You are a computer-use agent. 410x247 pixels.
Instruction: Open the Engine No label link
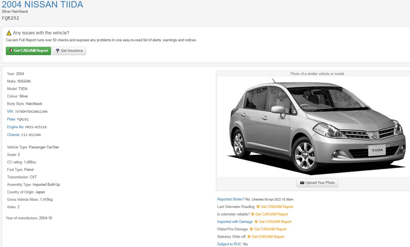15,127
